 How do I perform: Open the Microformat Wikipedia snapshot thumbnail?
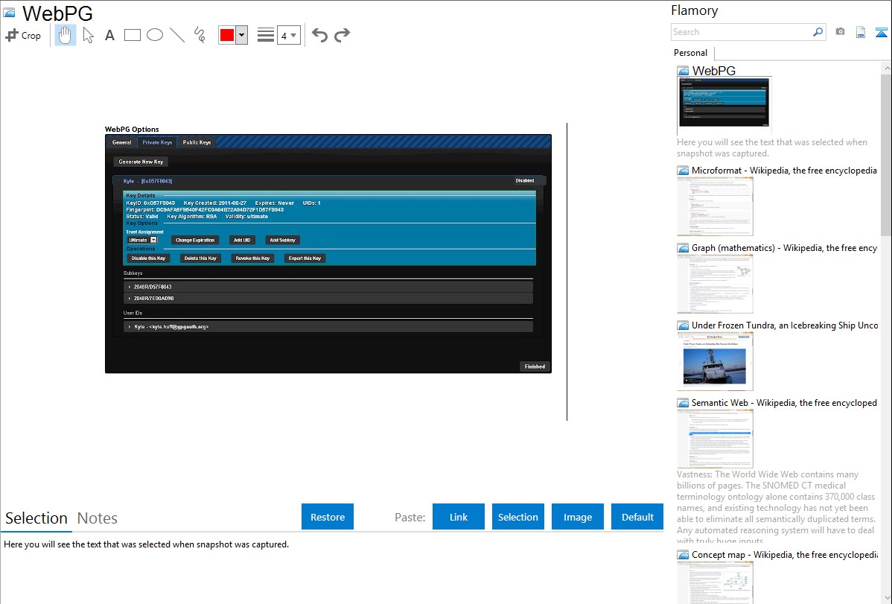(x=715, y=206)
